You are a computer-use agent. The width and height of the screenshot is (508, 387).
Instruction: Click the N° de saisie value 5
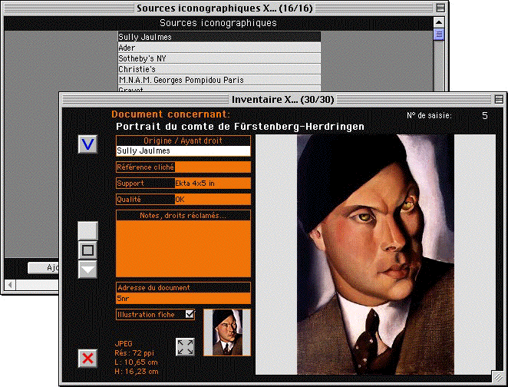(485, 115)
